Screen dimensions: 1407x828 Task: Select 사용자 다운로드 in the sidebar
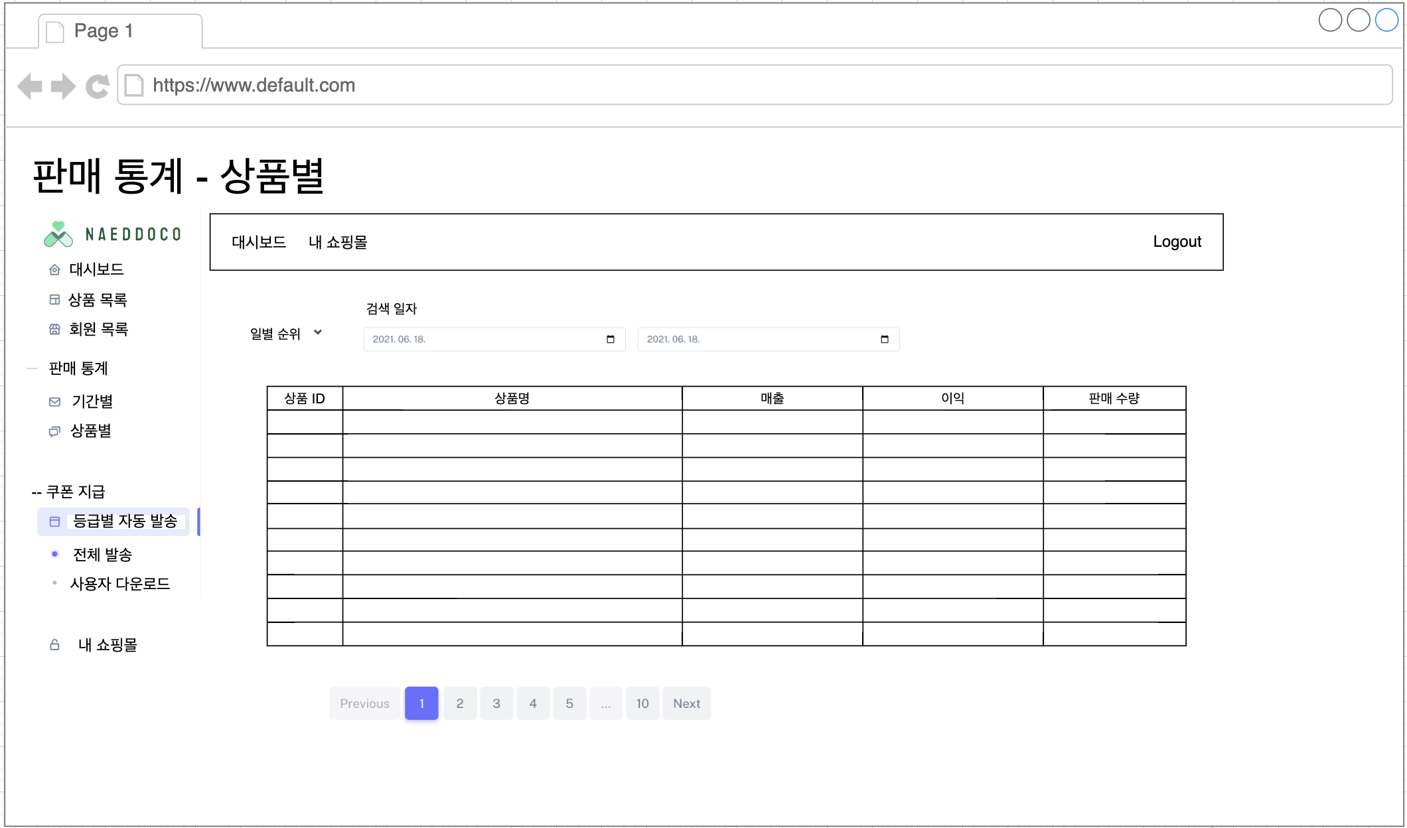(120, 584)
